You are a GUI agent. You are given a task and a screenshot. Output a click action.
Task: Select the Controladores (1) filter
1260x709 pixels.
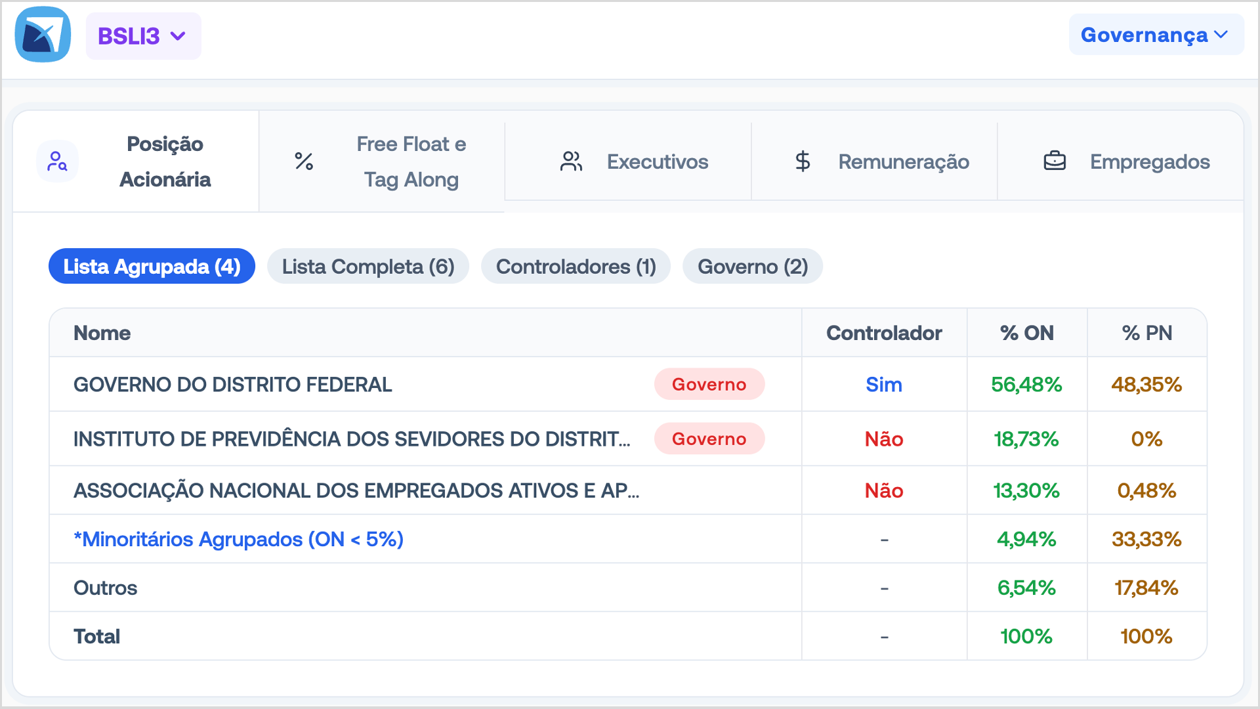pyautogui.click(x=576, y=267)
